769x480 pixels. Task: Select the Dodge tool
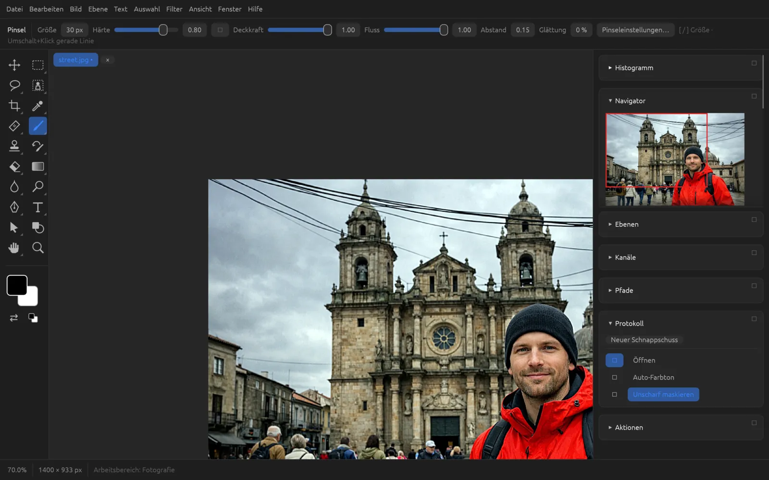(37, 187)
